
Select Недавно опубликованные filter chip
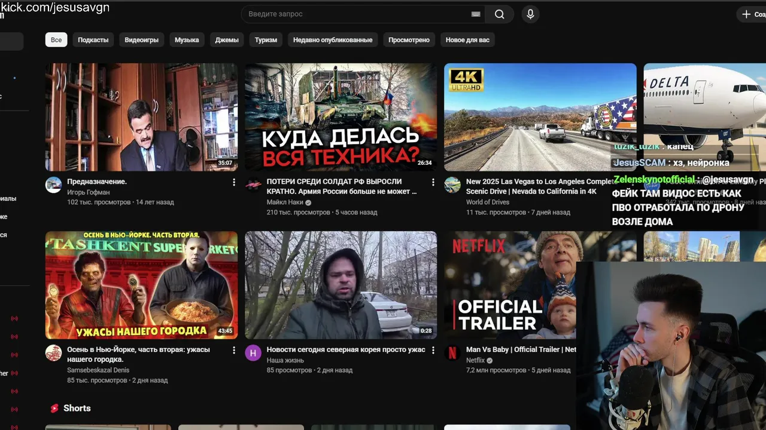click(333, 40)
